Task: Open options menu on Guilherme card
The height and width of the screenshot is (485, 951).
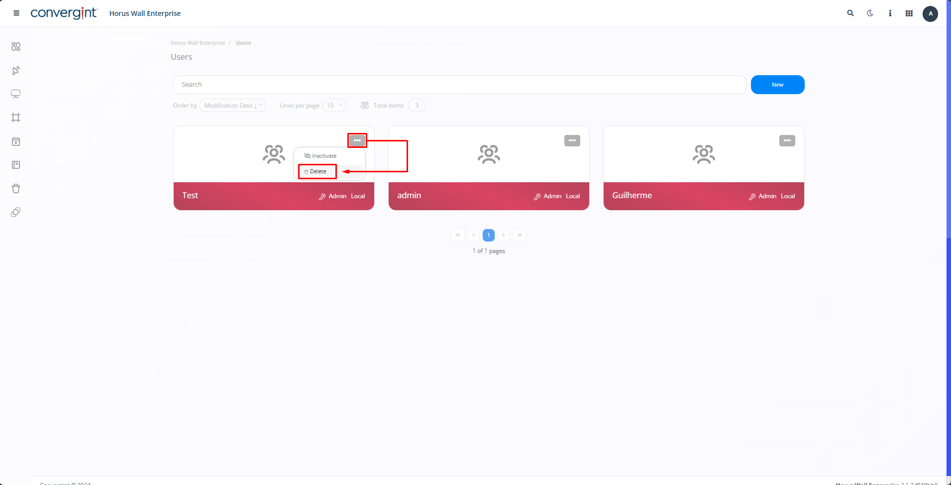Action: coord(787,140)
